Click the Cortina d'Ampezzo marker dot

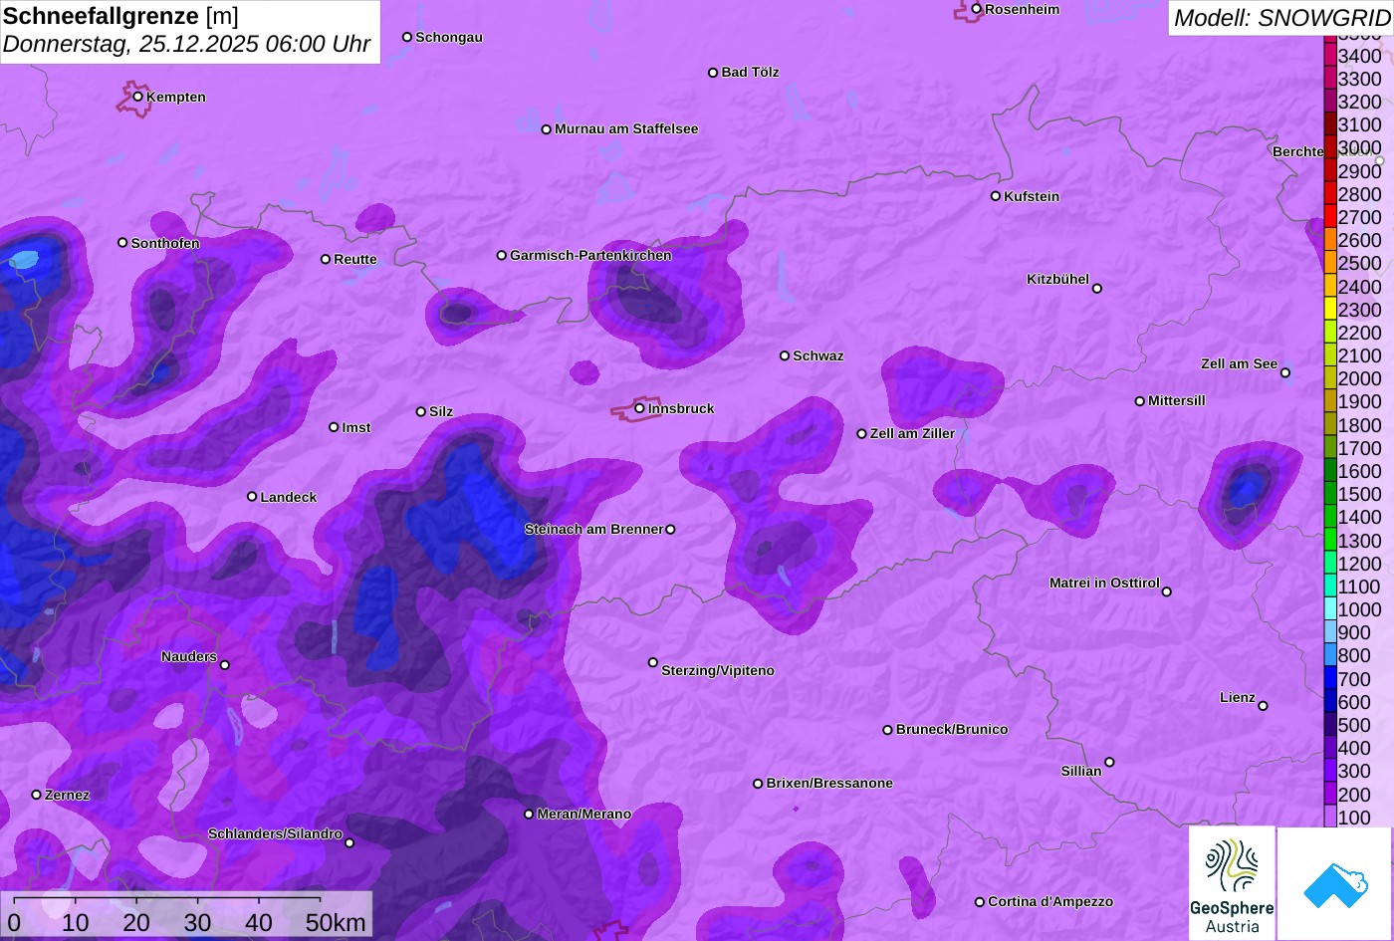pyautogui.click(x=980, y=902)
